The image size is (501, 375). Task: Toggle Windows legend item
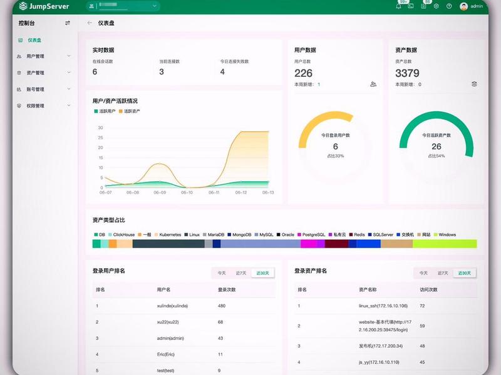[445, 235]
